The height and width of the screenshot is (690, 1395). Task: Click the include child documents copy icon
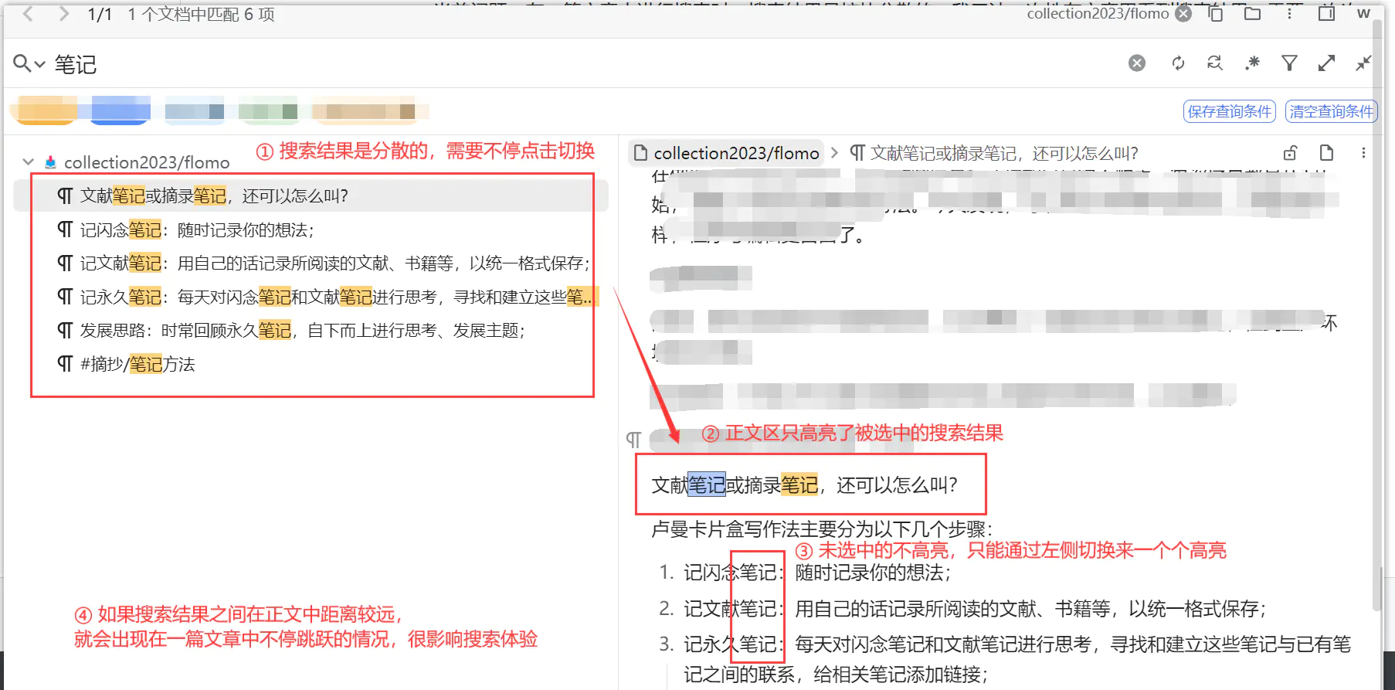(1216, 14)
